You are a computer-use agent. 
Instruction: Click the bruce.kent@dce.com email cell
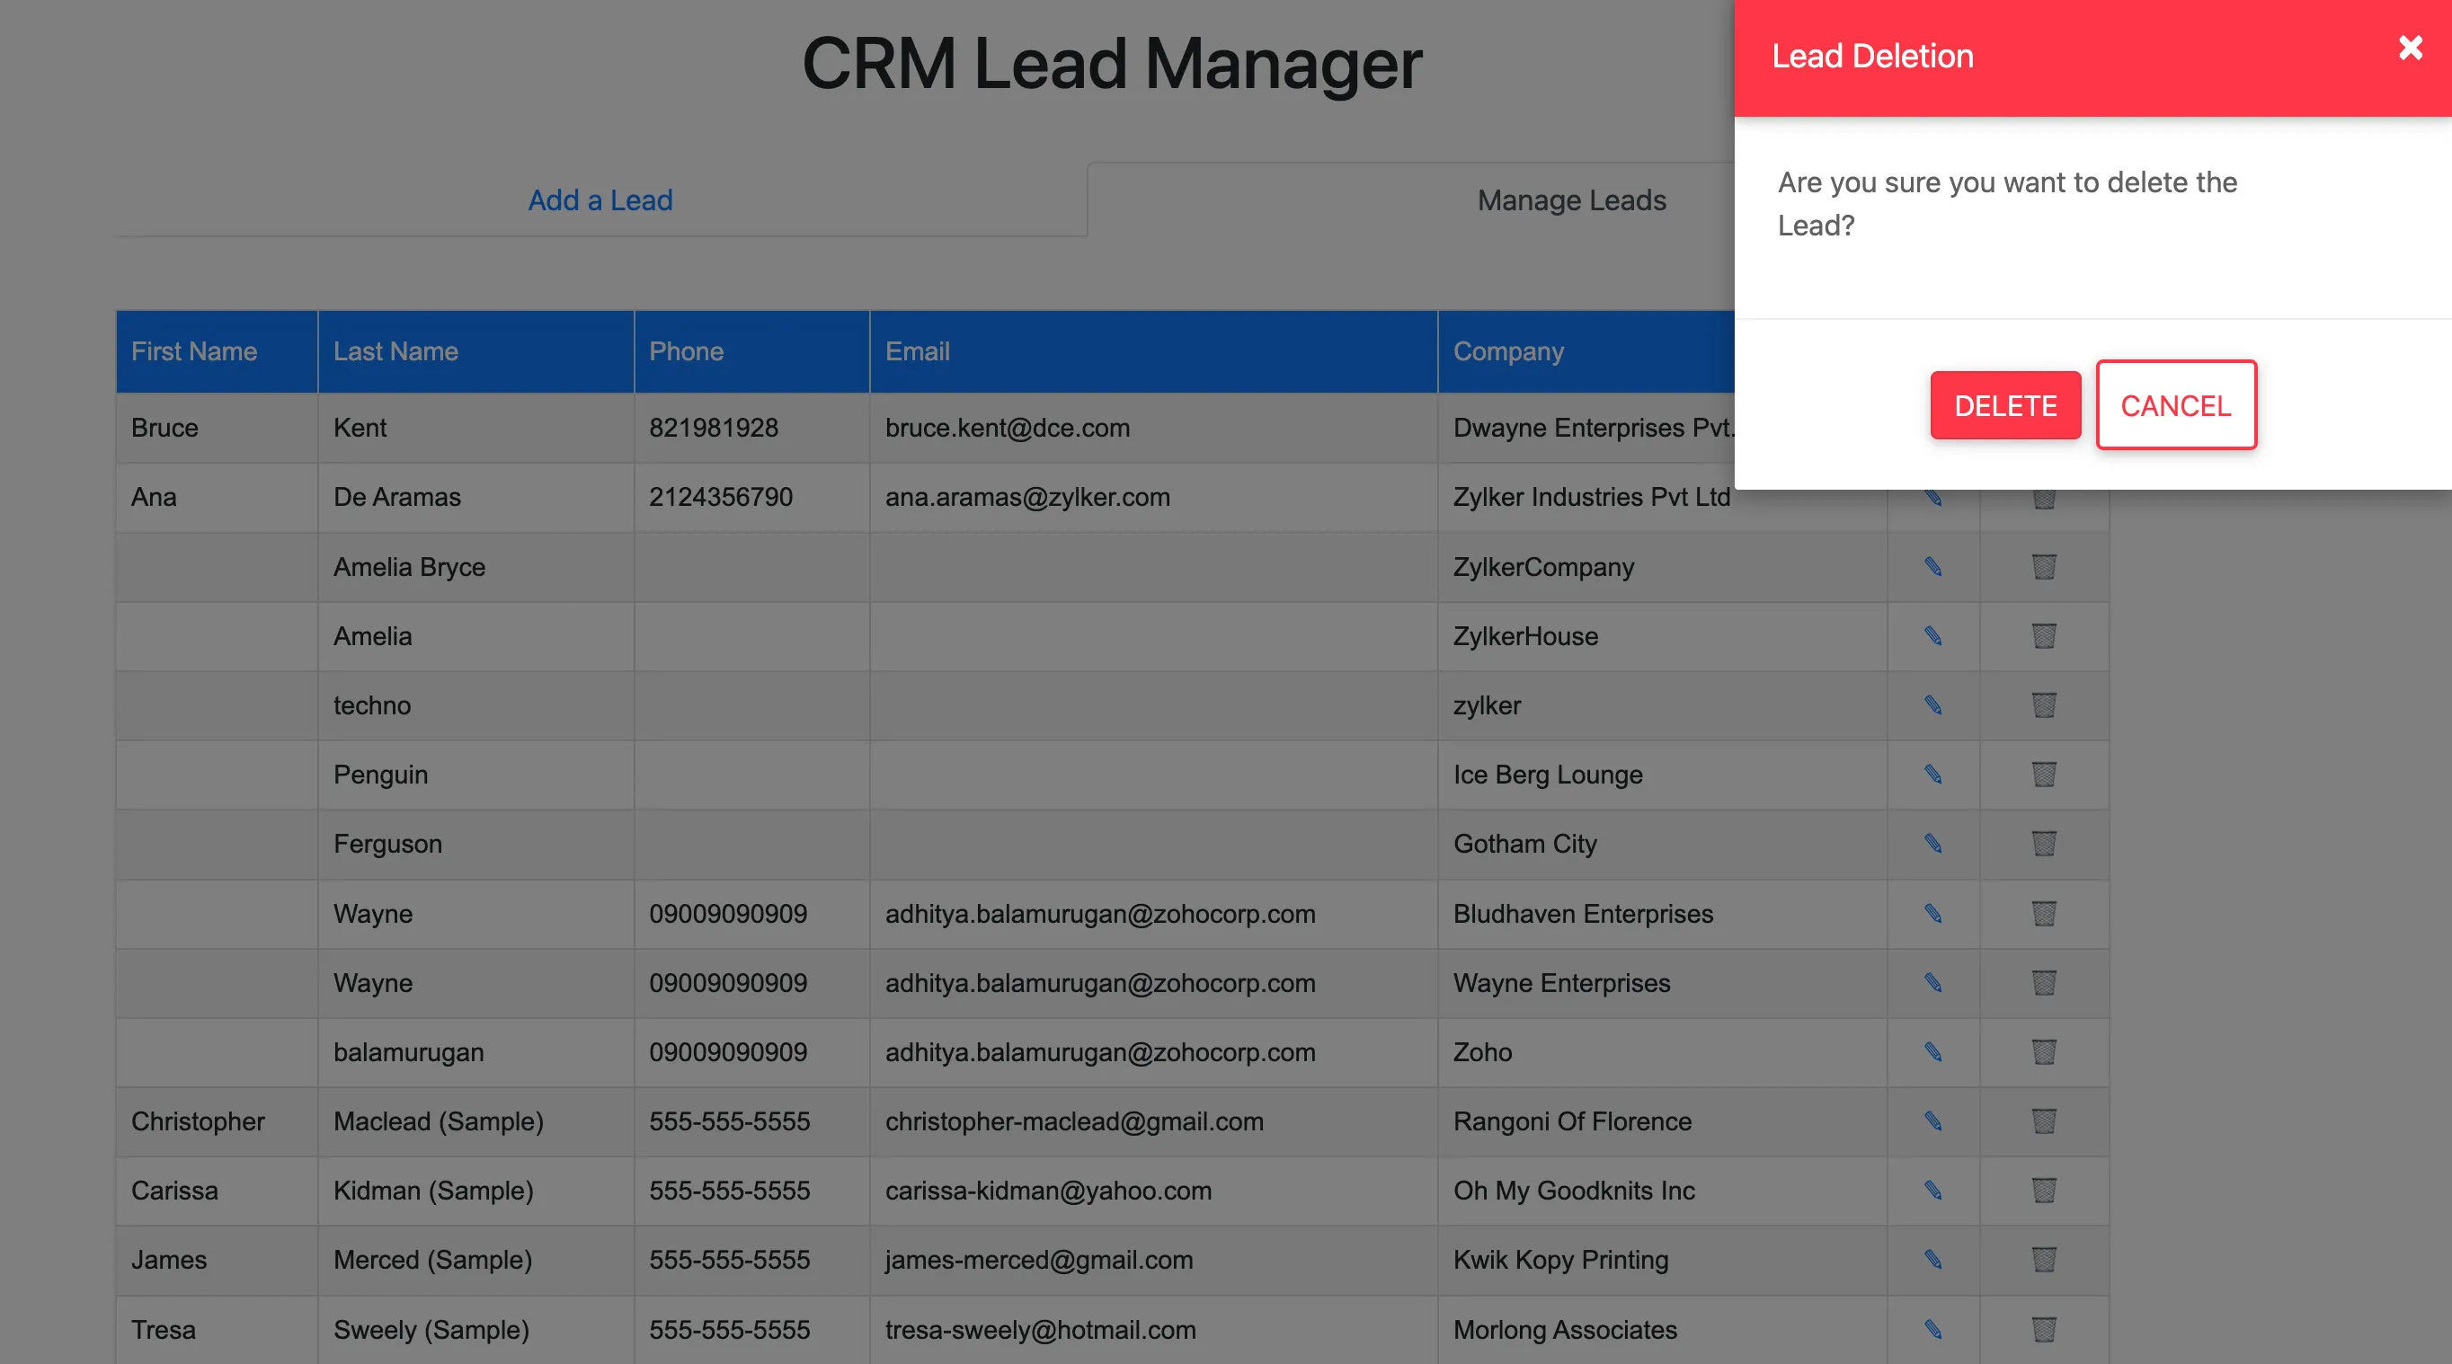coord(1007,429)
